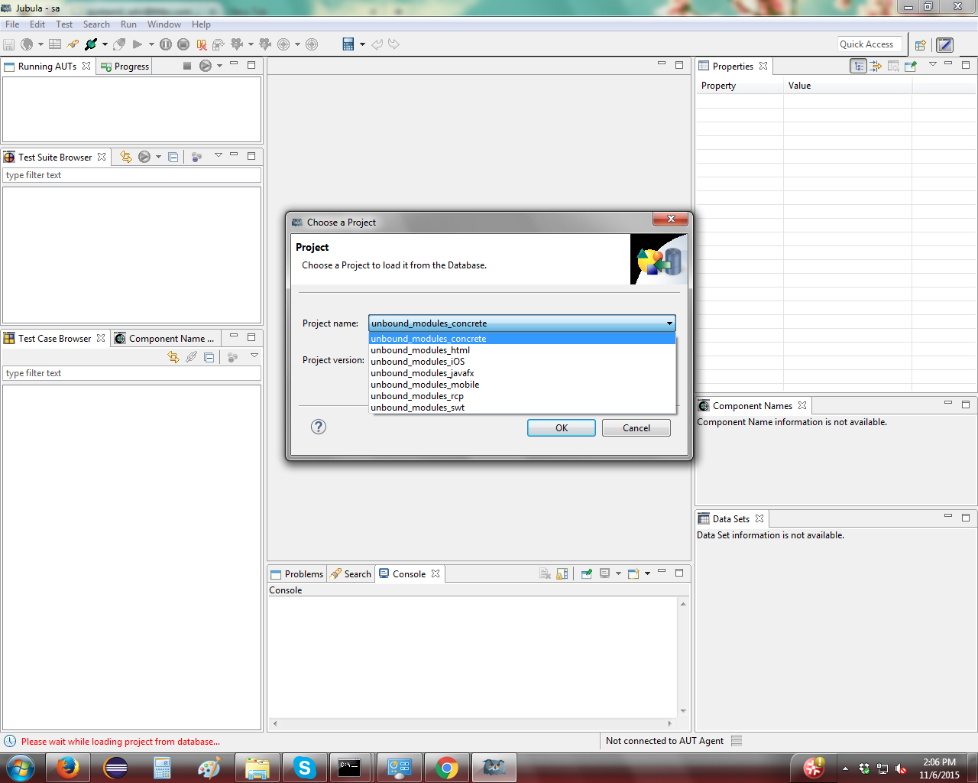The height and width of the screenshot is (783, 978).
Task: Open Properties view menu triangle
Action: 933,64
